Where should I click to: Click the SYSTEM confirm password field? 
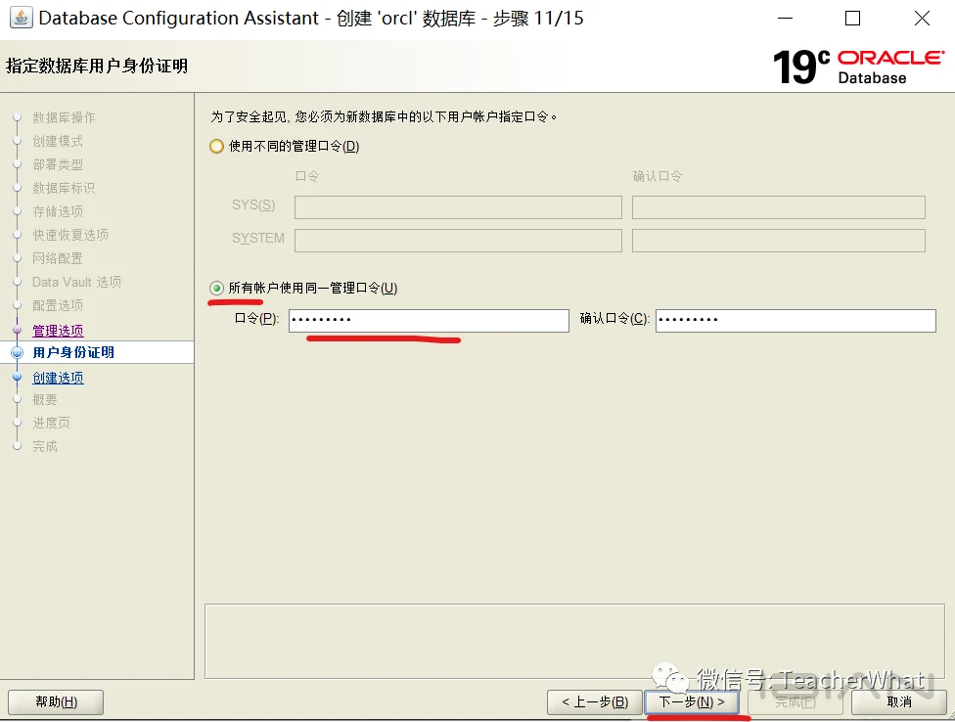pos(778,241)
